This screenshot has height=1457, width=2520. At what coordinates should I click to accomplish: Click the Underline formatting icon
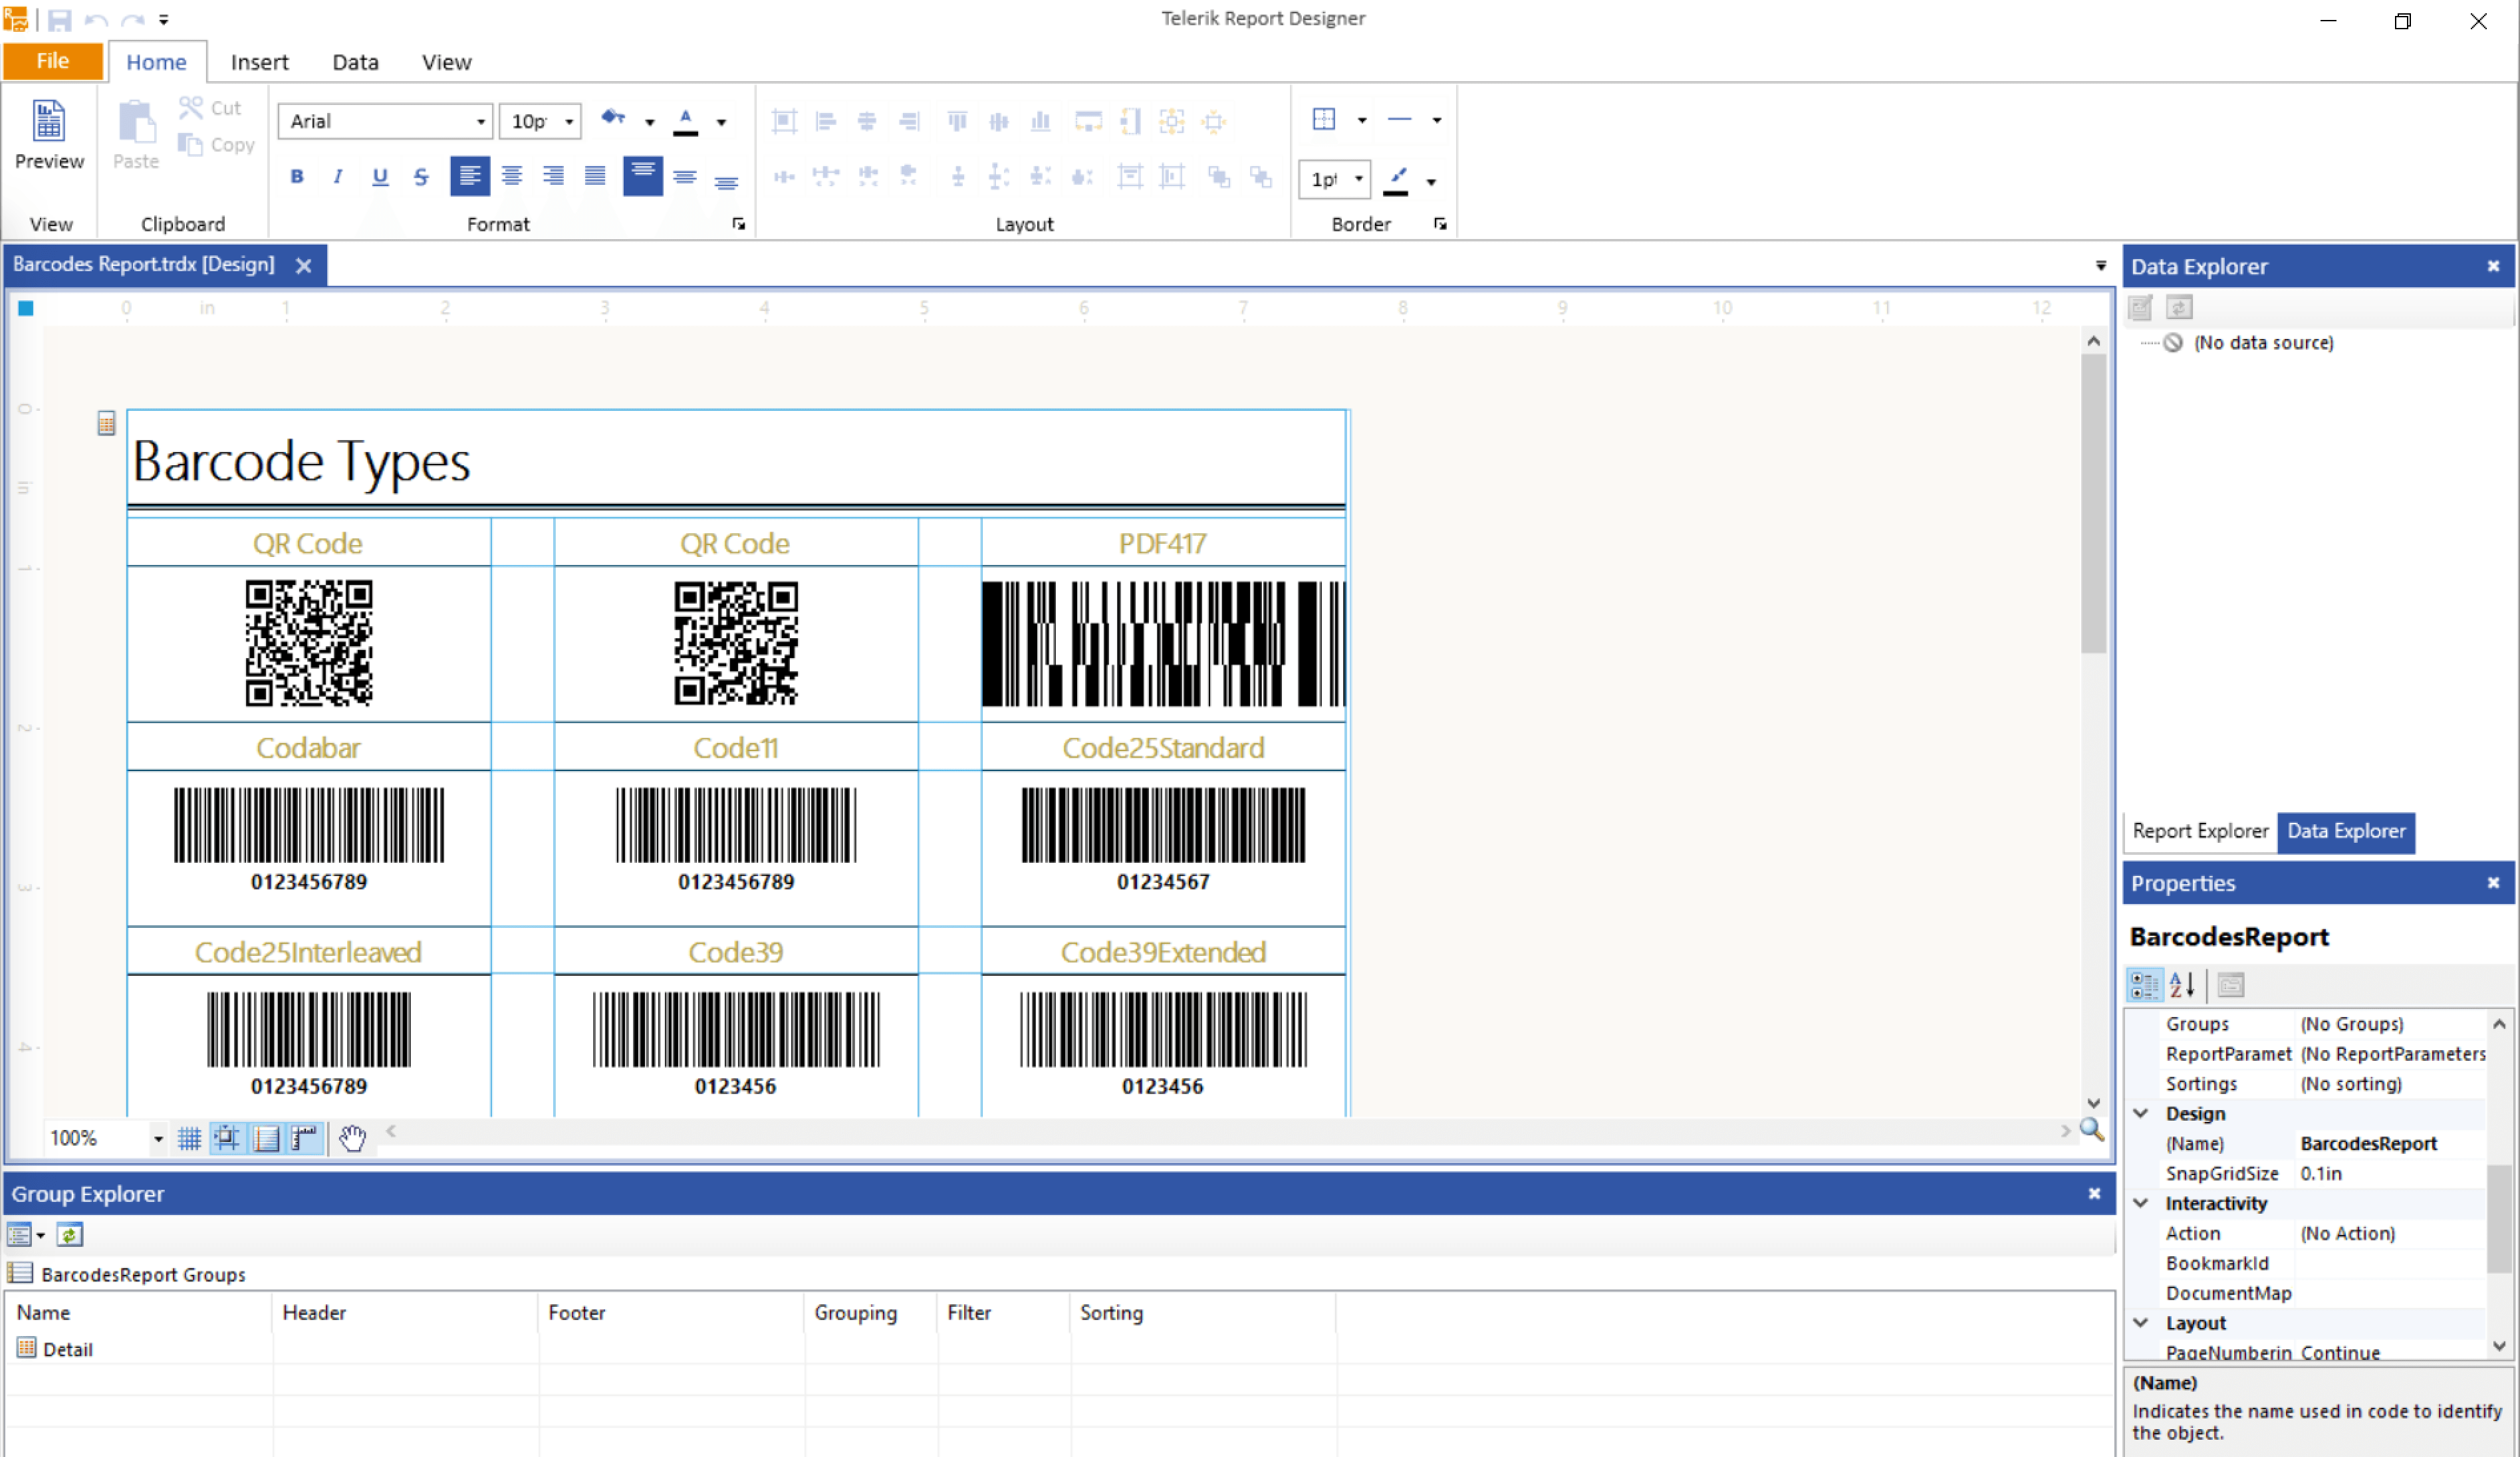click(x=378, y=179)
